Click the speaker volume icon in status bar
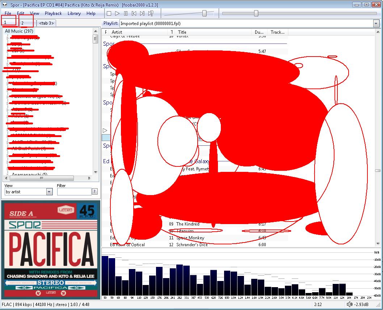Viewport: 383px width, 310px height. point(349,305)
